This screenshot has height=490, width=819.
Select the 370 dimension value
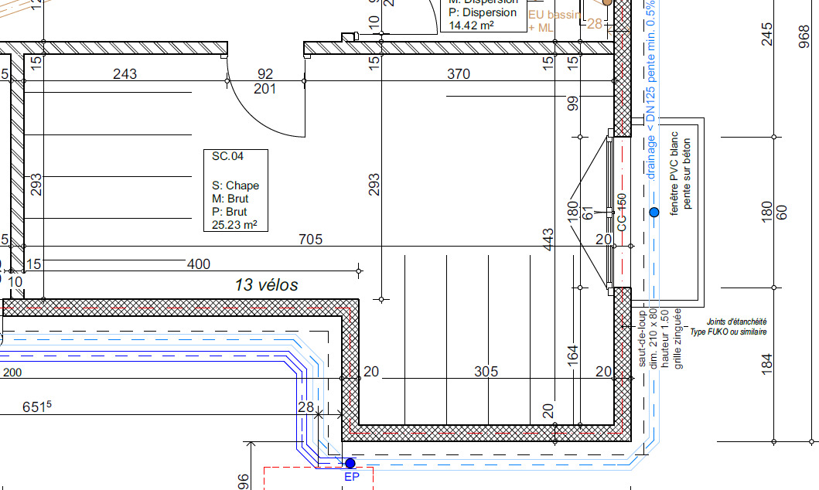[x=459, y=74]
